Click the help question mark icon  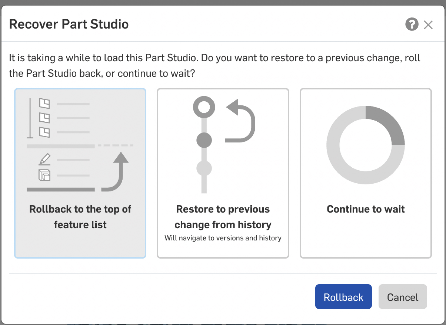(412, 25)
